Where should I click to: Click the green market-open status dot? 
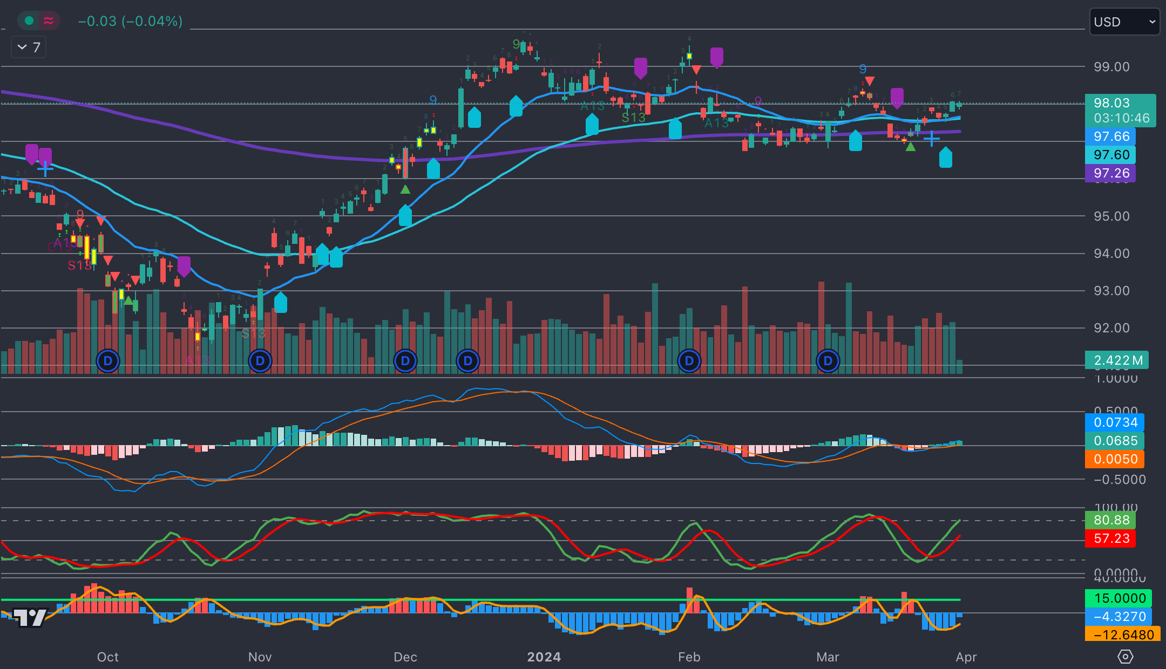point(29,21)
